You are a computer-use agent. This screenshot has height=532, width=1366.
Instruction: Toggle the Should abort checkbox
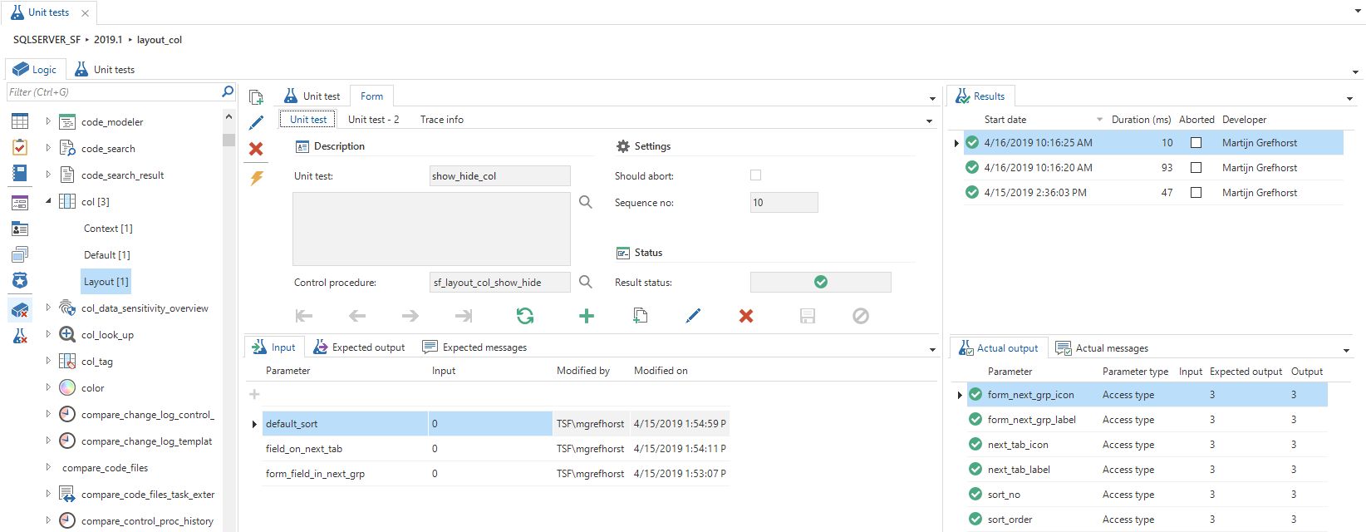point(755,175)
